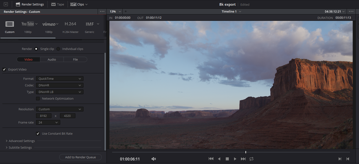Open the Tape panel
This screenshot has width=359, height=164.
pos(57,4)
